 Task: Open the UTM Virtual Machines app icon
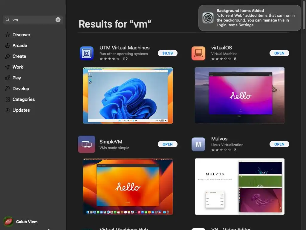pos(87,53)
